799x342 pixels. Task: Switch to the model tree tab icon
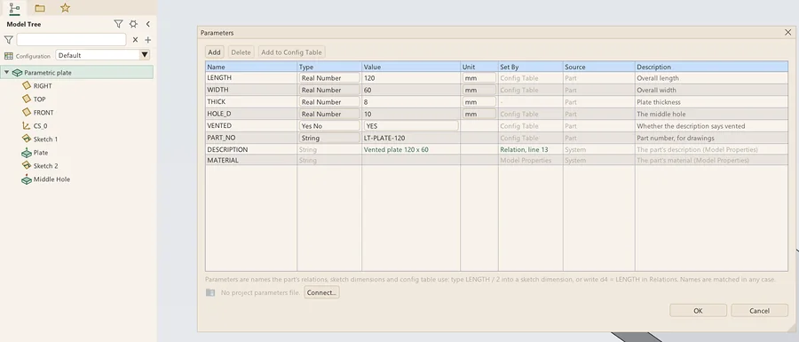pyautogui.click(x=14, y=8)
